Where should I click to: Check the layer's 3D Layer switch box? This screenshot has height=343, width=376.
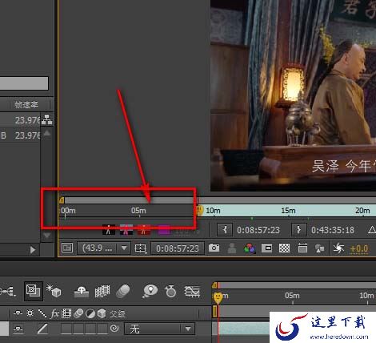coord(102,329)
